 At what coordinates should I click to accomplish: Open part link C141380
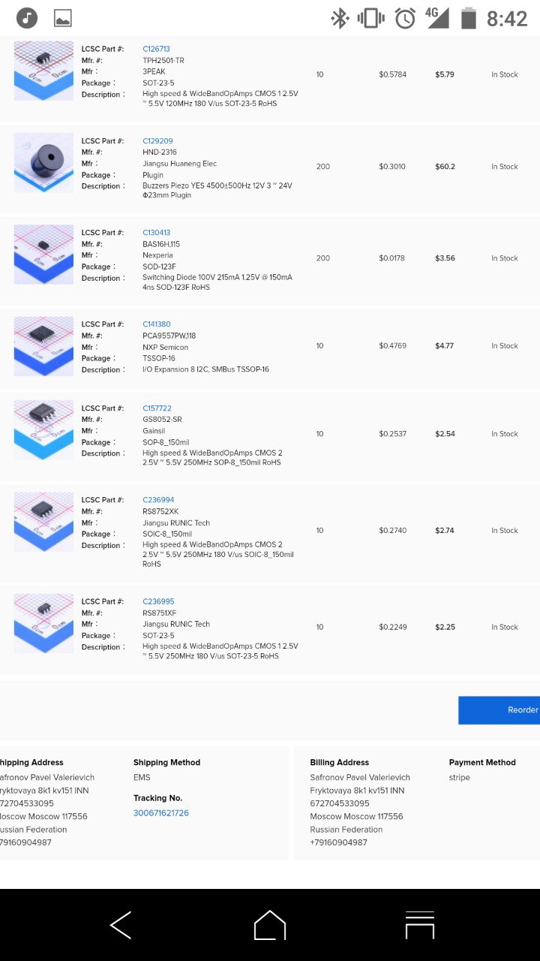point(157,324)
